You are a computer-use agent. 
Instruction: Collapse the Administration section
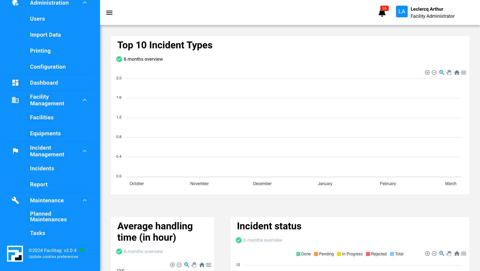click(x=85, y=3)
